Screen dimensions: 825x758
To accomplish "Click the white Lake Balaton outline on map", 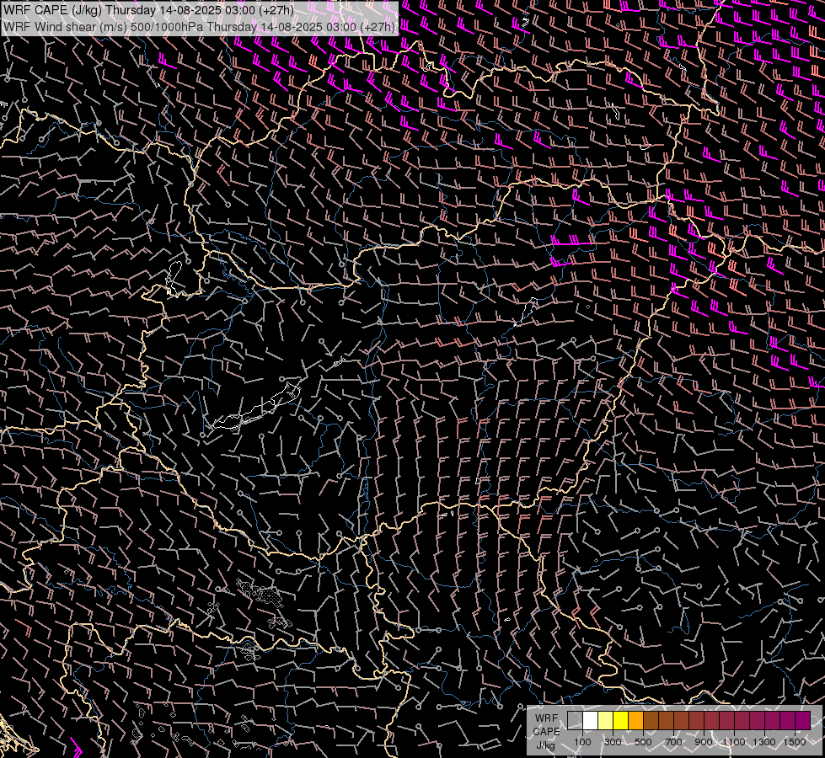I will 257,406.
